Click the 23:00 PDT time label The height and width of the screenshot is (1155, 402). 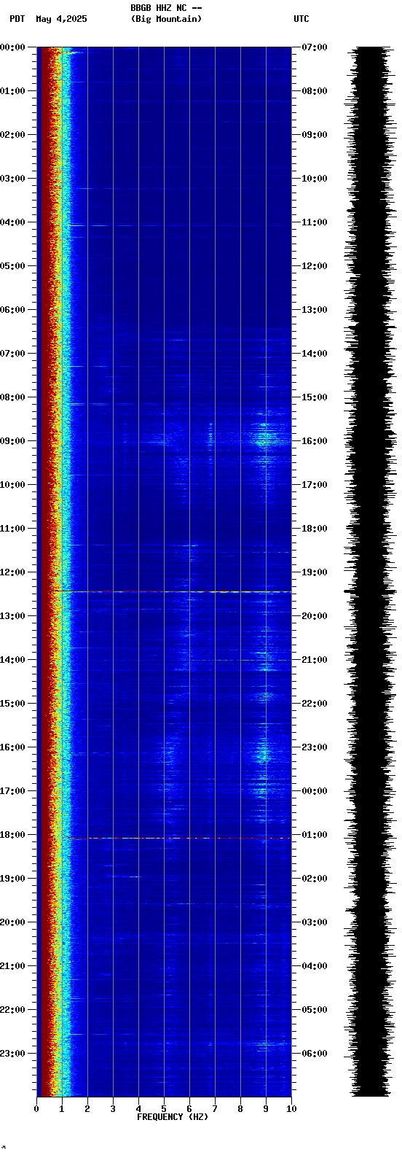(13, 1054)
